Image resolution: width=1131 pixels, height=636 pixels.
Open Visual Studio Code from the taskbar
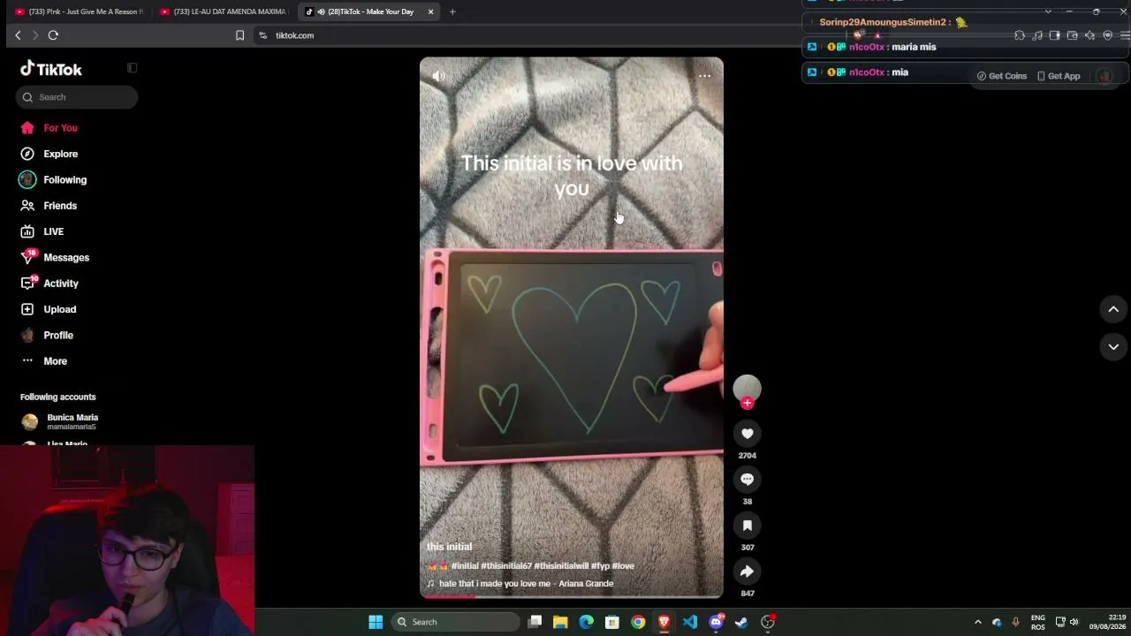click(690, 622)
